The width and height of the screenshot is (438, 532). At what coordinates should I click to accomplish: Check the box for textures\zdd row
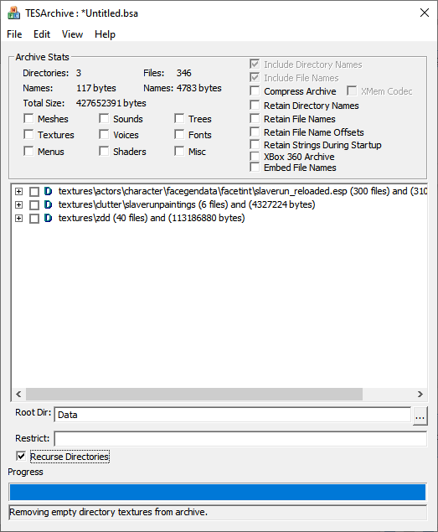[34, 219]
